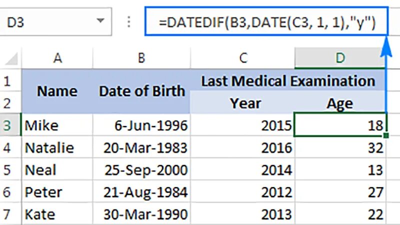Viewport: 400px width, 225px height.
Task: Click the formula bar options dots
Action: point(129,21)
